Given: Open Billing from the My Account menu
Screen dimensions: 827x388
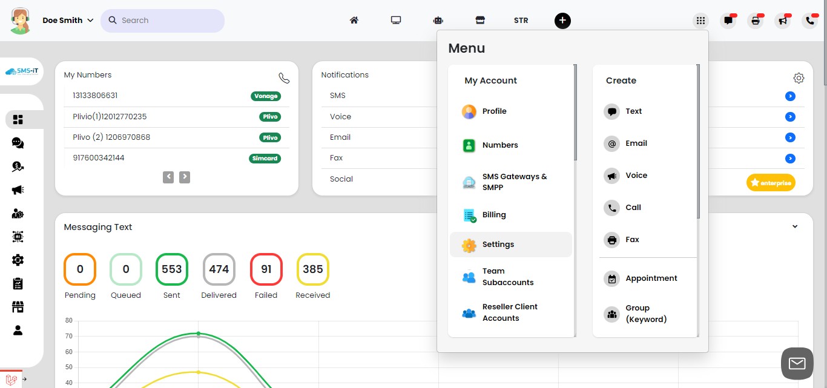Looking at the screenshot, I should [x=493, y=215].
